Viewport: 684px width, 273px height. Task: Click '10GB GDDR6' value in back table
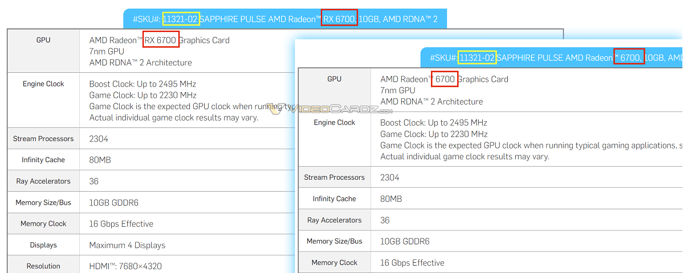[x=114, y=202]
